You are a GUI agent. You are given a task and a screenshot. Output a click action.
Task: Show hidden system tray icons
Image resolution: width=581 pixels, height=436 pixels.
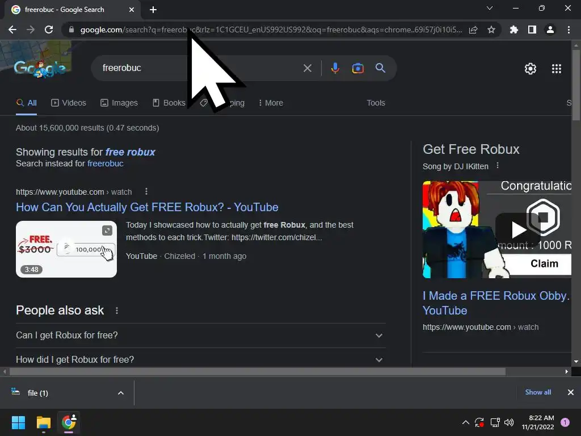[x=466, y=422]
